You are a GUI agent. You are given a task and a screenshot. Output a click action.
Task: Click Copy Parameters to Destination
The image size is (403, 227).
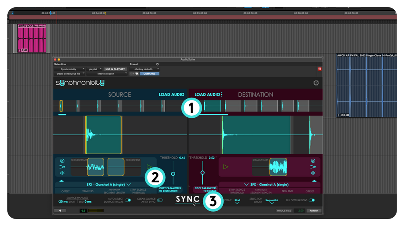(x=170, y=190)
